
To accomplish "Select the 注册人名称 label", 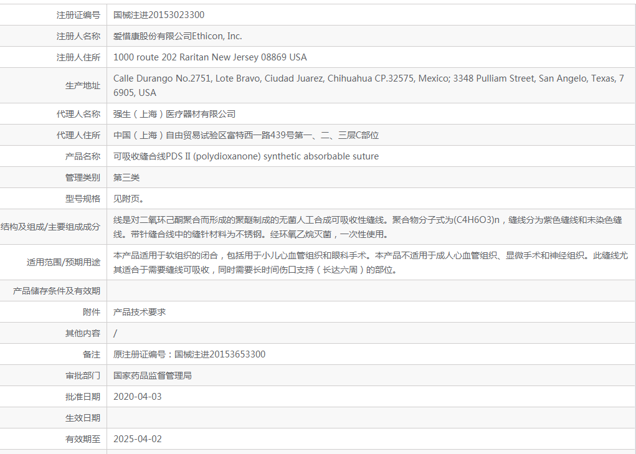I will tap(78, 36).
